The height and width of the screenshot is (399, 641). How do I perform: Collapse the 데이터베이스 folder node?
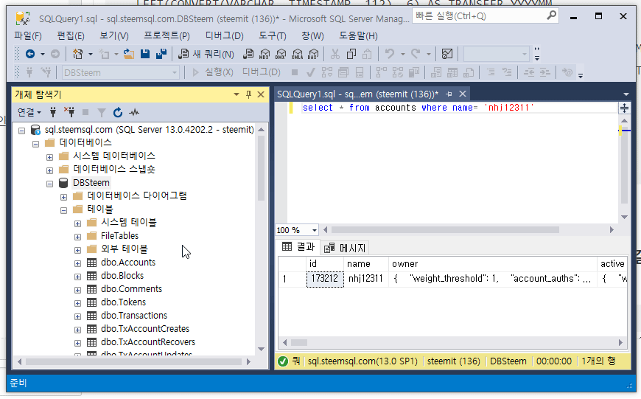tap(35, 144)
